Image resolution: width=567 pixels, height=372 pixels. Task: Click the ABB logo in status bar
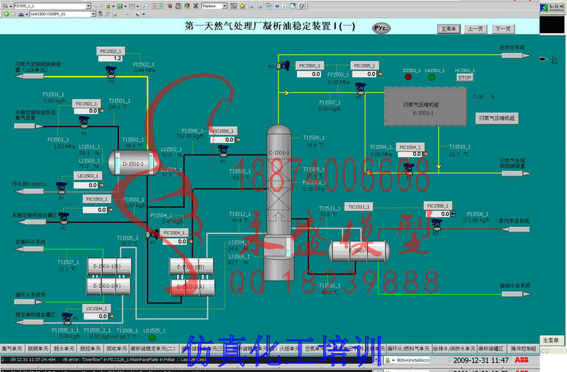[x=522, y=360]
